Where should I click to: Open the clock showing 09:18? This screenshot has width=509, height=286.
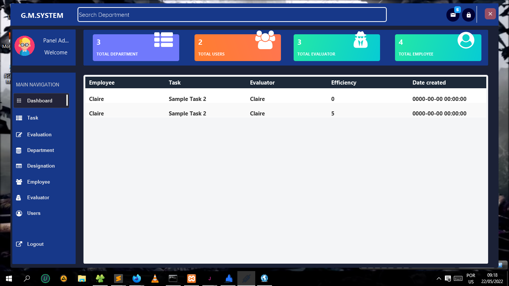tap(492, 279)
